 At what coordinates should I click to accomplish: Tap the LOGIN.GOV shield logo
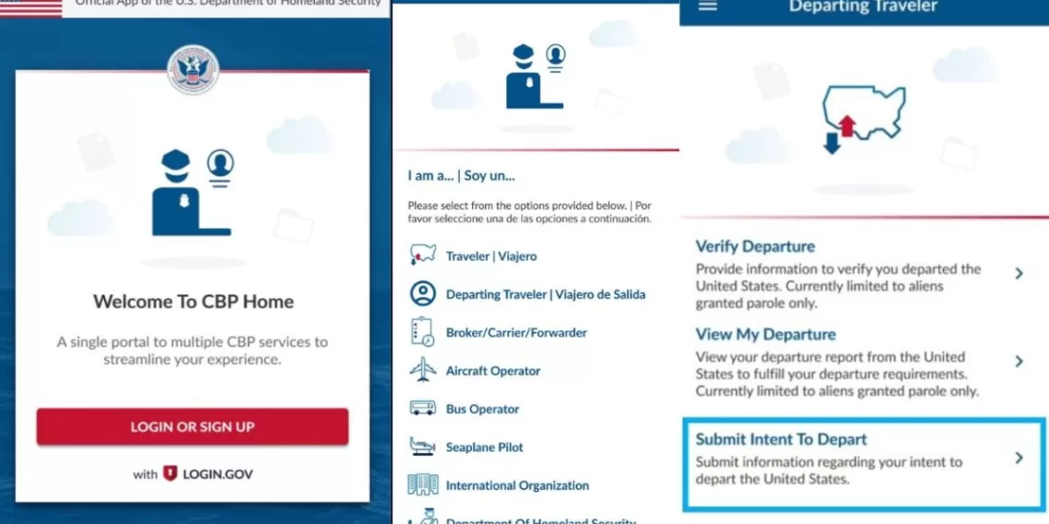click(170, 473)
